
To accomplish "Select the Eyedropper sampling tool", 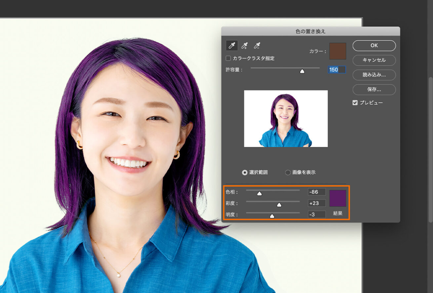I will pyautogui.click(x=231, y=46).
